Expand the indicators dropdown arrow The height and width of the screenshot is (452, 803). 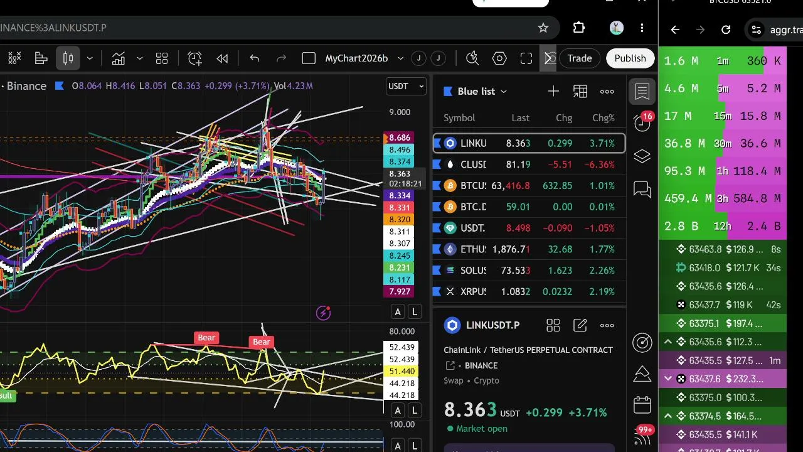tap(139, 58)
